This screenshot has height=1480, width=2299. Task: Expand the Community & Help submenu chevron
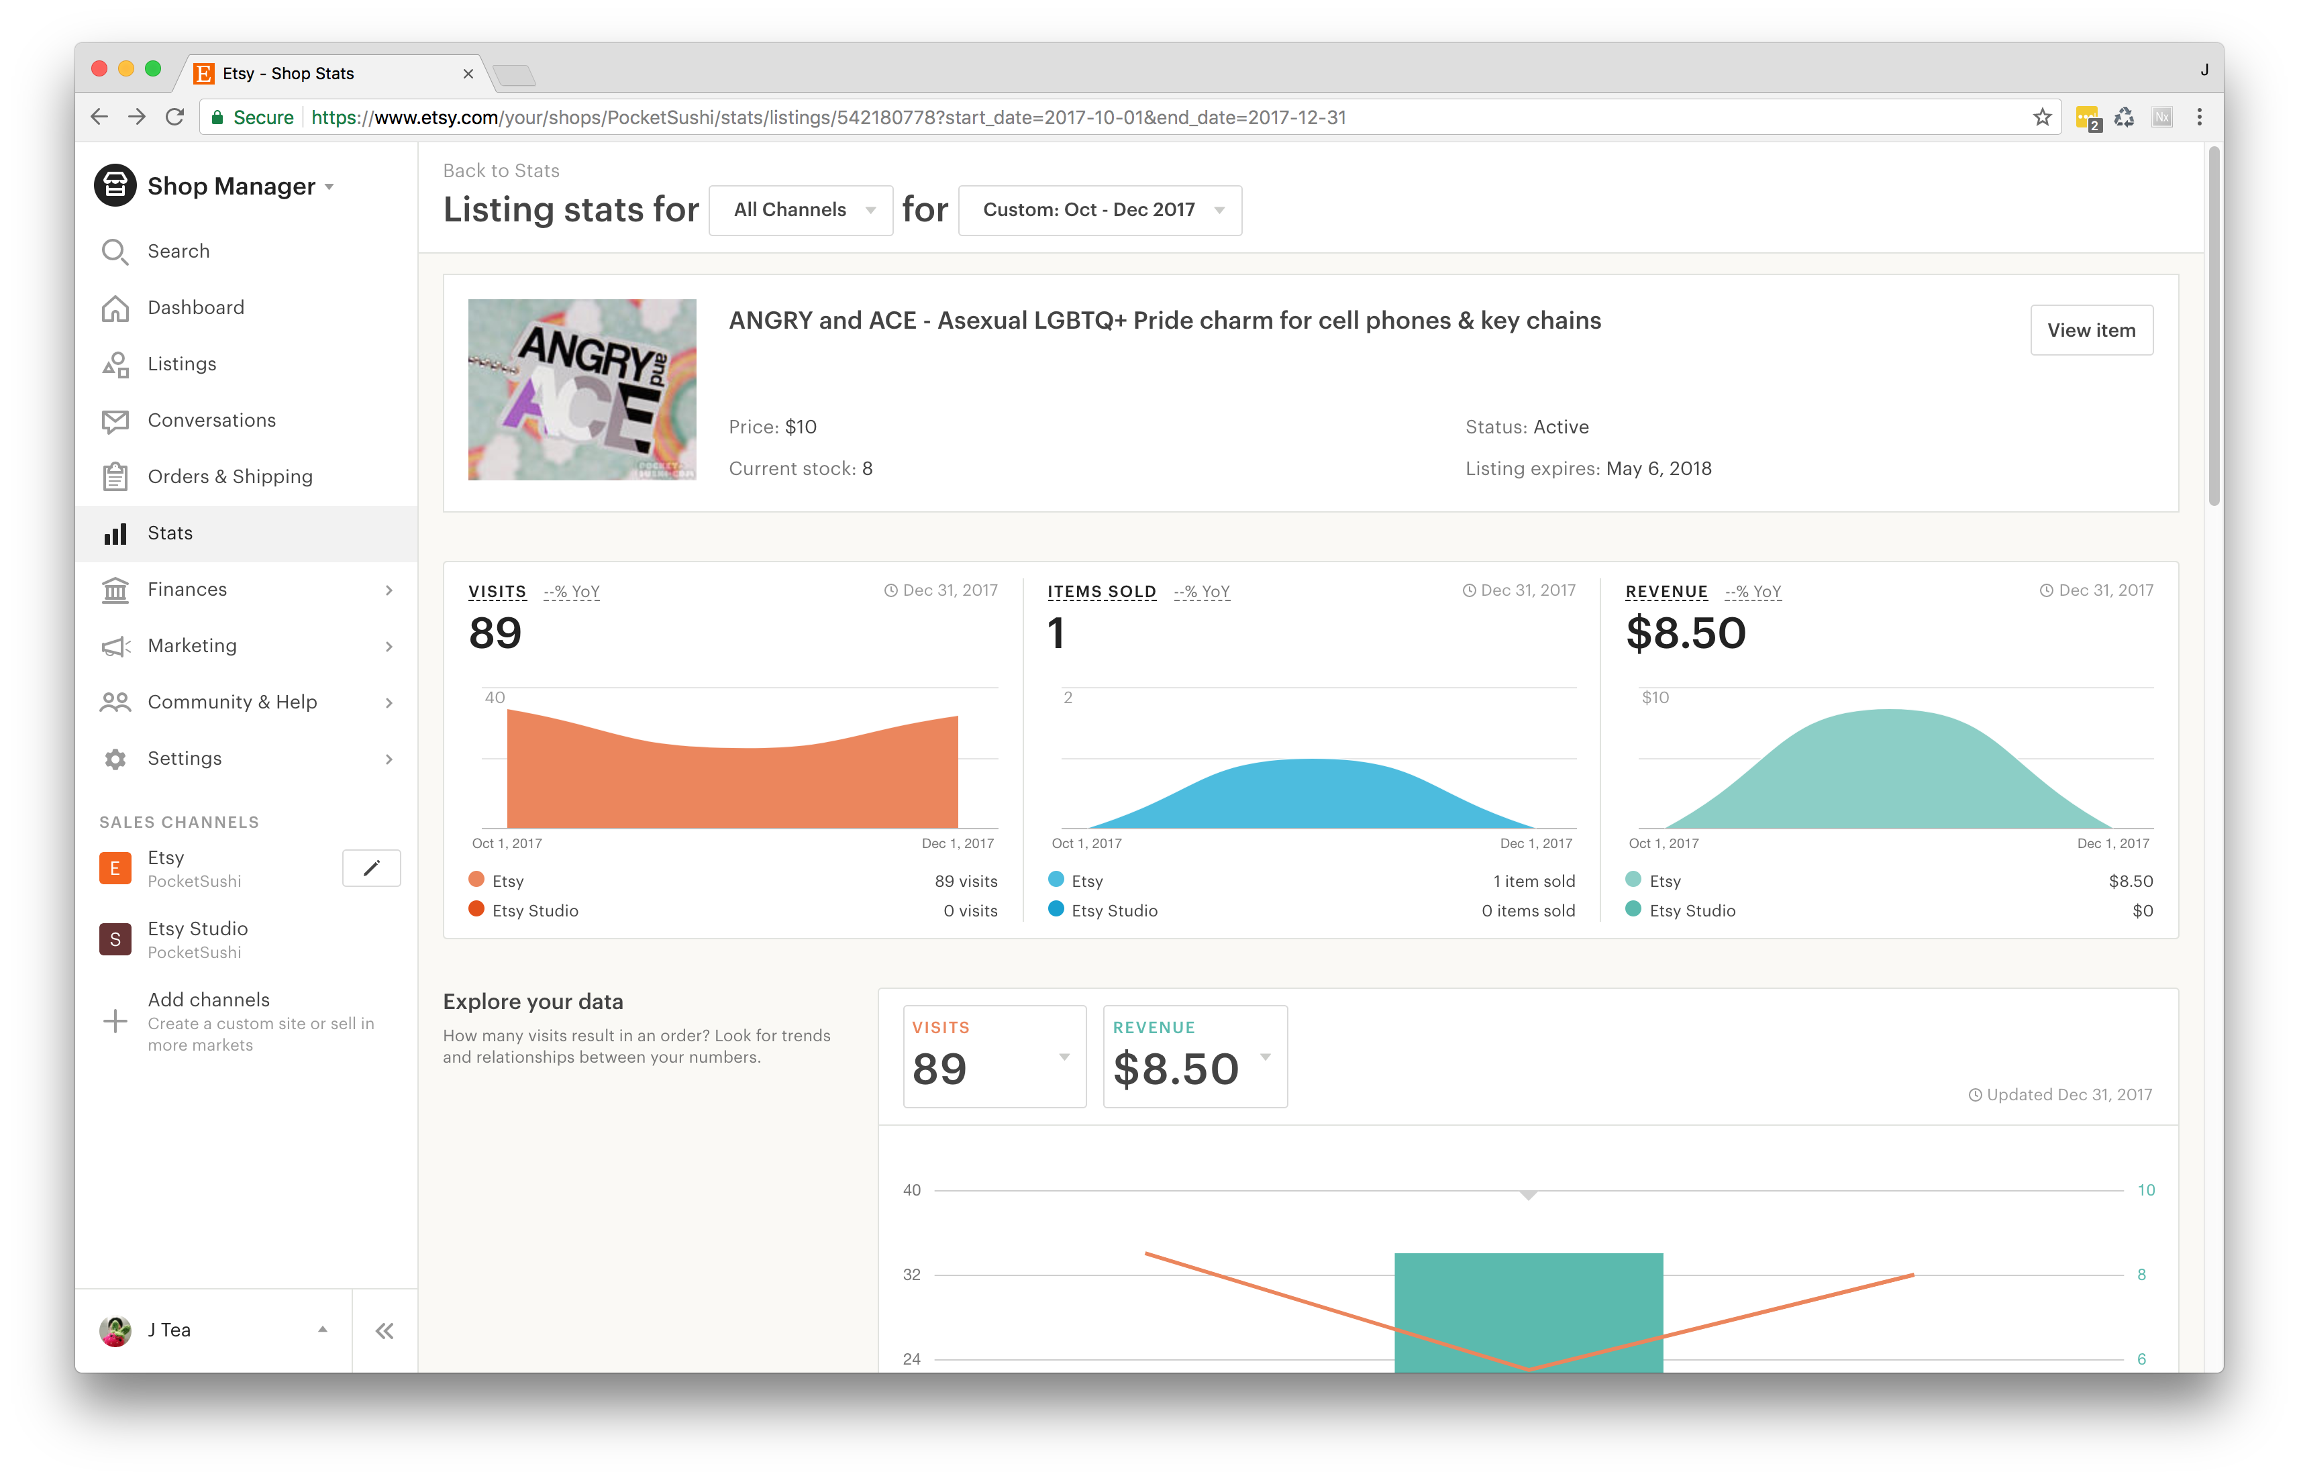(389, 702)
